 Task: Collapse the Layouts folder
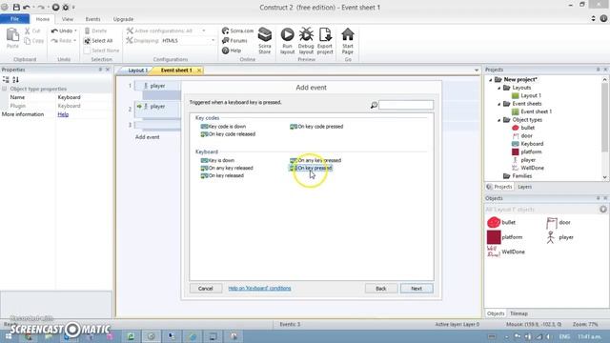tap(499, 88)
